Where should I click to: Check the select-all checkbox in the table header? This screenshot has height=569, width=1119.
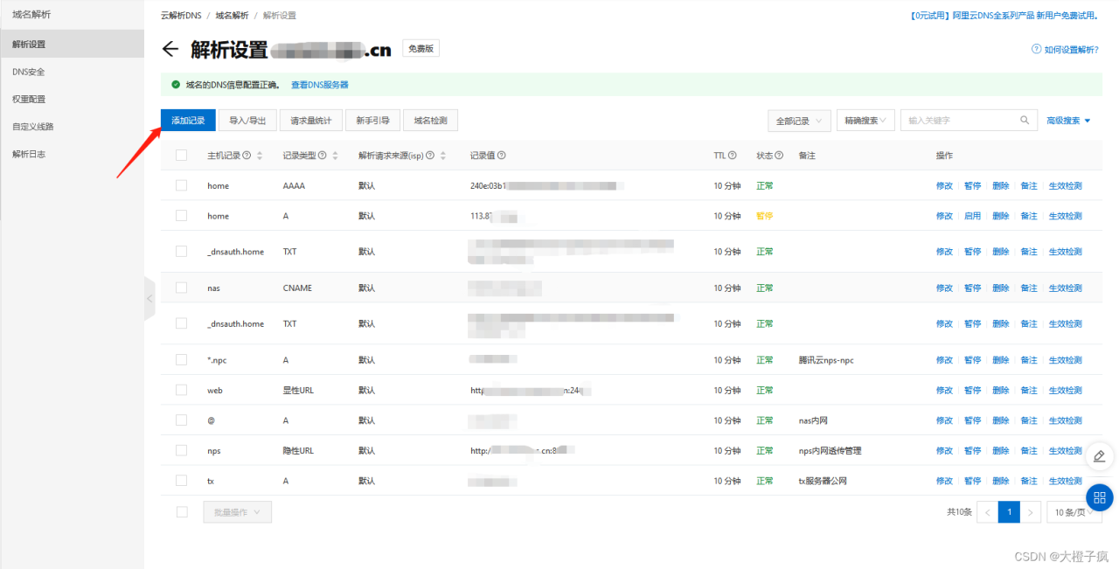(181, 155)
